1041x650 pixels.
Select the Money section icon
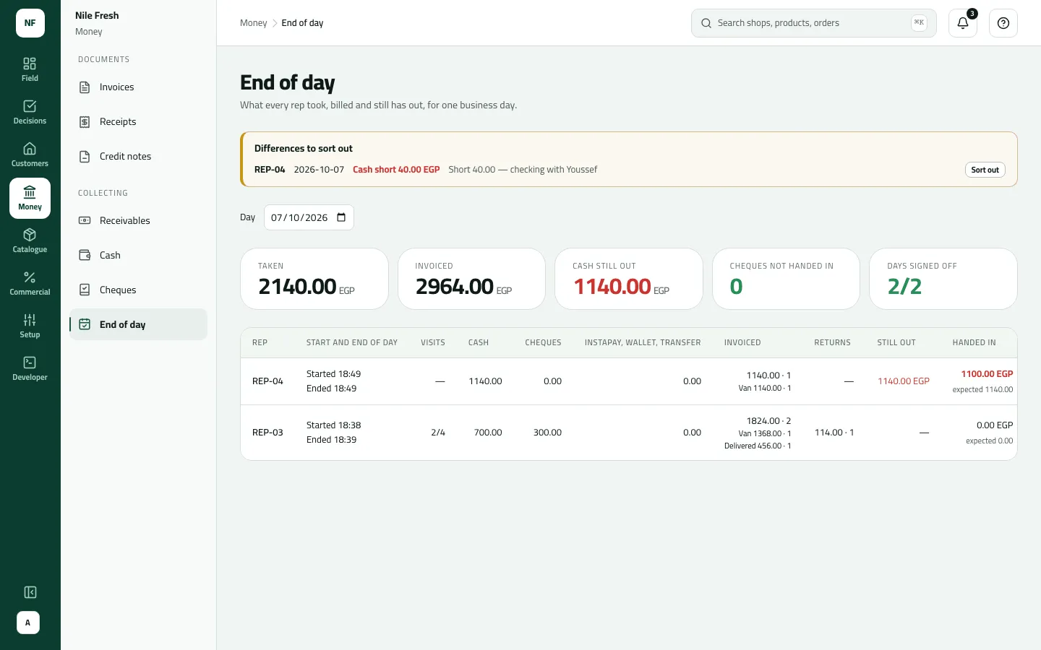click(x=30, y=192)
